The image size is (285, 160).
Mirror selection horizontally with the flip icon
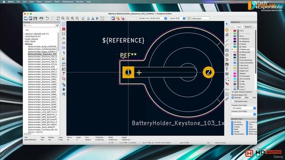click(93, 18)
